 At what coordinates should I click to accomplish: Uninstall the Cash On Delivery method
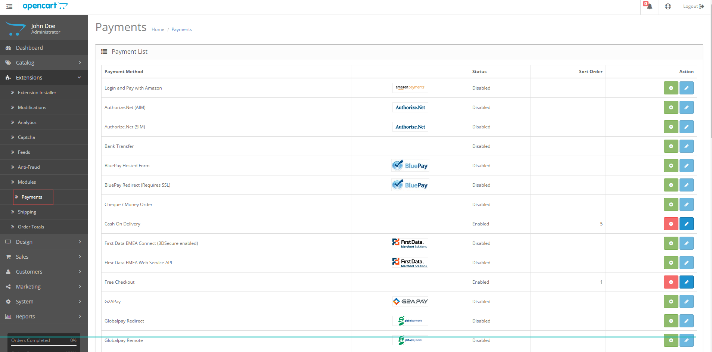[671, 224]
